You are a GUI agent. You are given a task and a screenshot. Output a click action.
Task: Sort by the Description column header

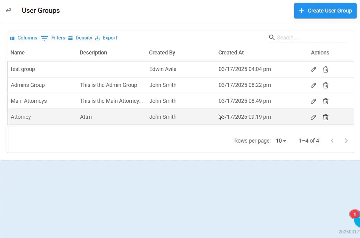(x=93, y=53)
